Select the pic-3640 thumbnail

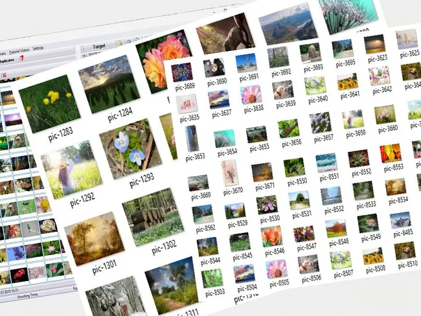pos(315,85)
